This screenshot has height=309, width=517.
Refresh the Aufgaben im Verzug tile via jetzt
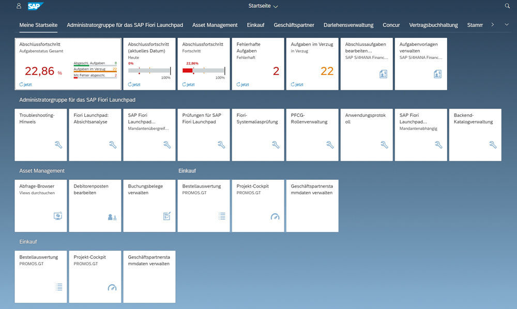point(297,84)
